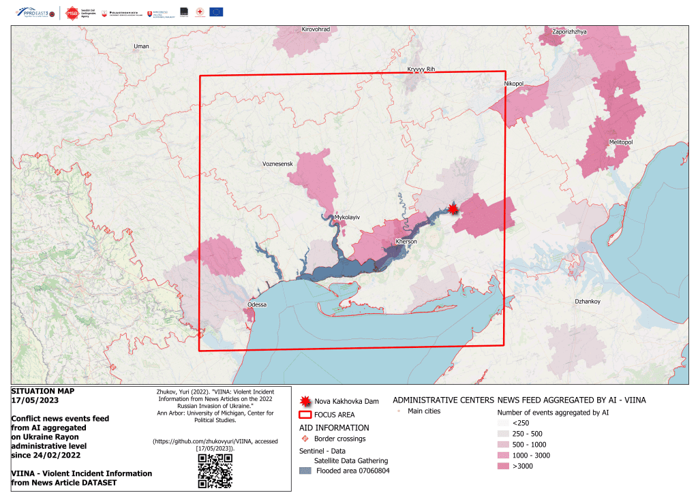This screenshot has height=493, width=698.
Task: Click the Kherson city label
Action: (x=406, y=242)
